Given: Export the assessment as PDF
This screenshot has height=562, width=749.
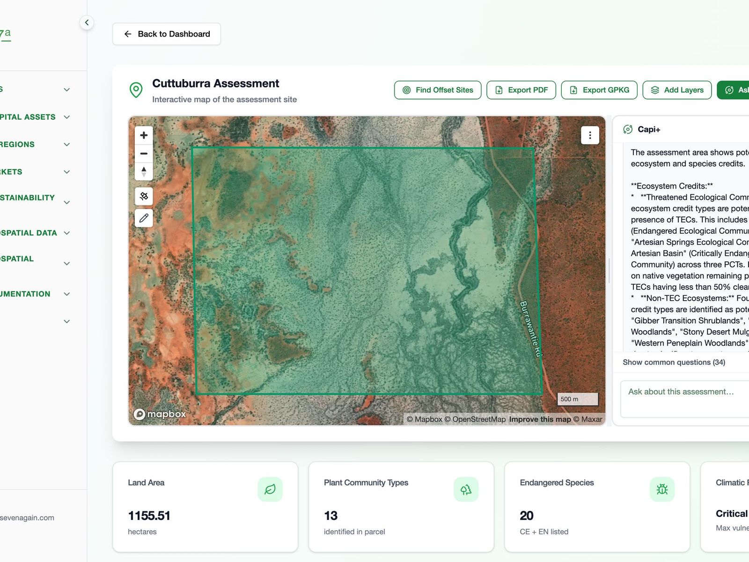Looking at the screenshot, I should (521, 90).
